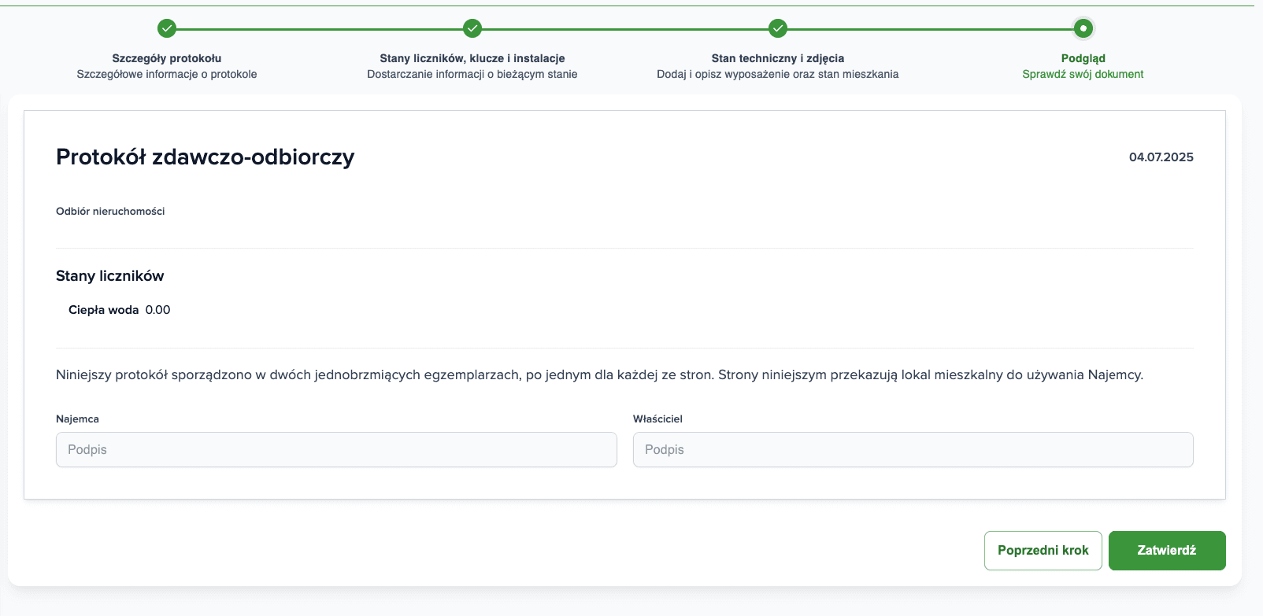Image resolution: width=1263 pixels, height=616 pixels.
Task: Select the Podgląd step label
Action: pyautogui.click(x=1083, y=58)
